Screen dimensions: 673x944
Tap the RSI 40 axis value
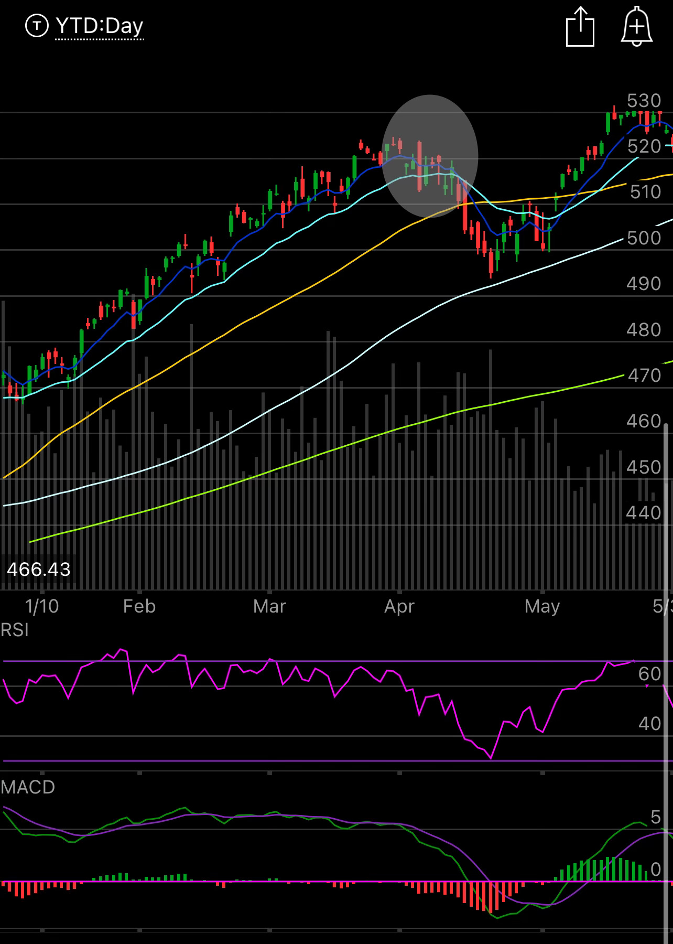(650, 724)
